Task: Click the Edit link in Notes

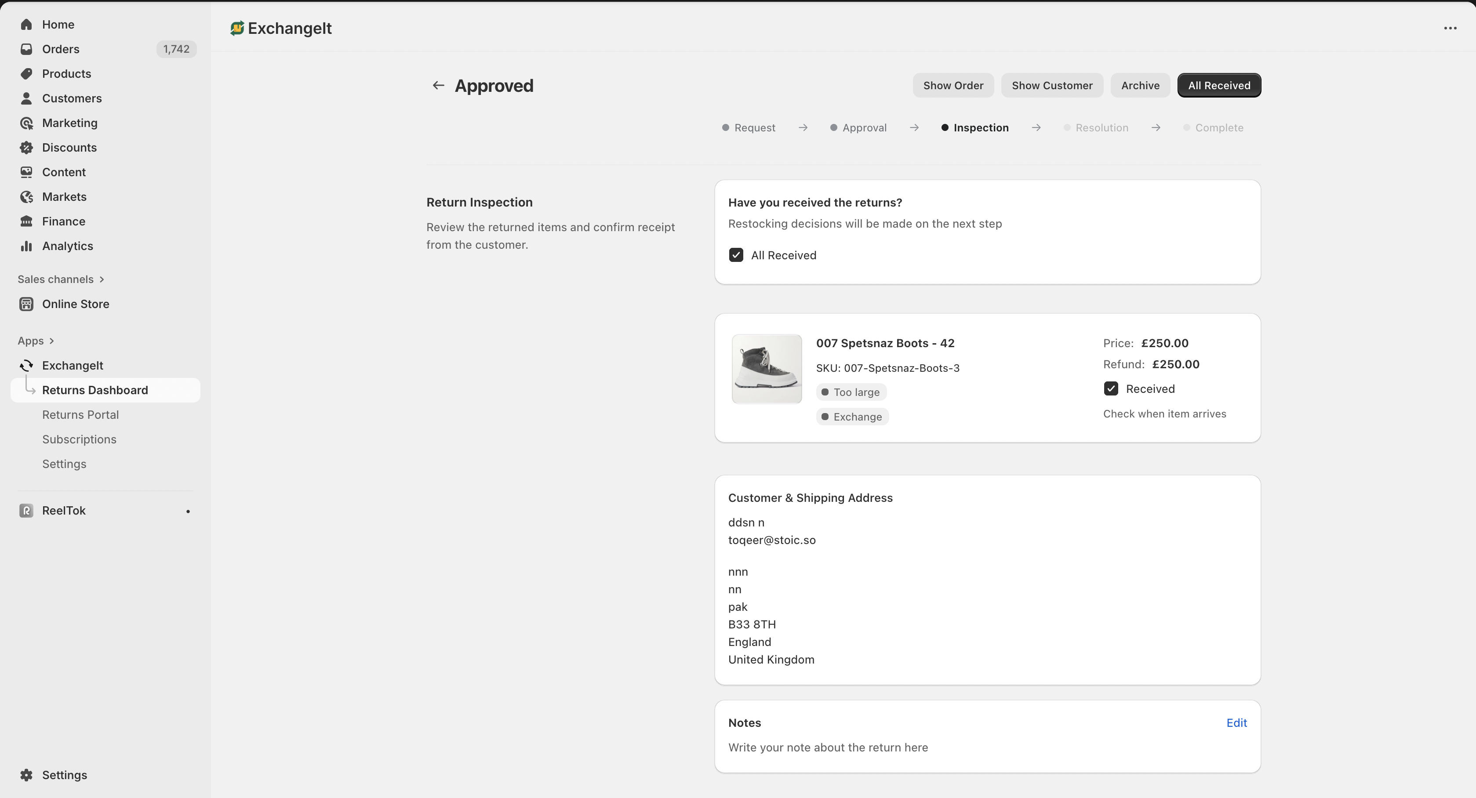Action: pos(1236,723)
